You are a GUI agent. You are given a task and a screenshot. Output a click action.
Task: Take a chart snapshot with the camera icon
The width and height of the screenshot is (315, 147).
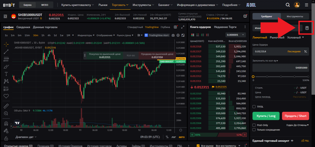pyautogui.click(x=173, y=35)
